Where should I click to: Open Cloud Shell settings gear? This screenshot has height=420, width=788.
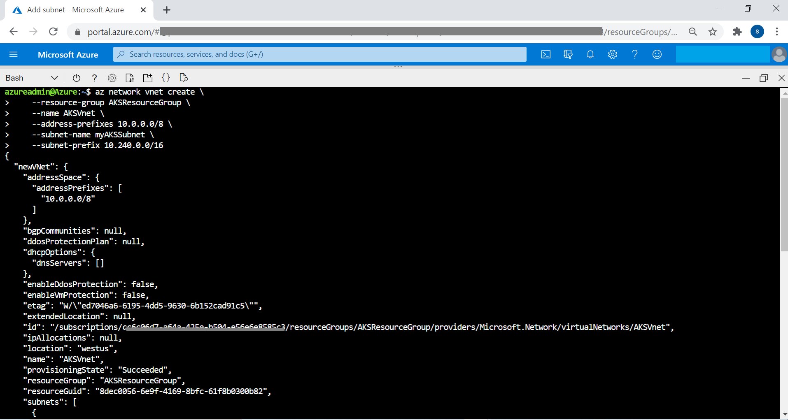coord(112,78)
